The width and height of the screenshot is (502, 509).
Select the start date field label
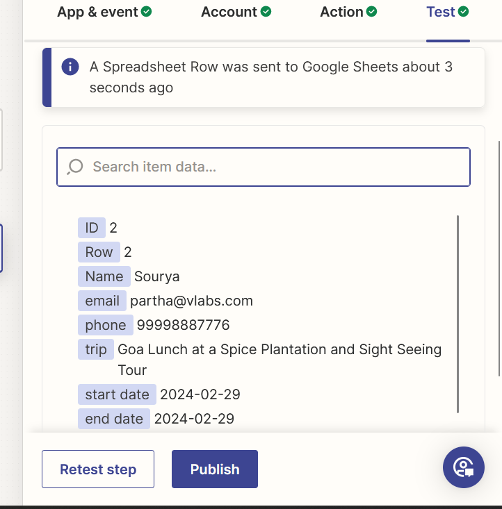click(x=117, y=394)
